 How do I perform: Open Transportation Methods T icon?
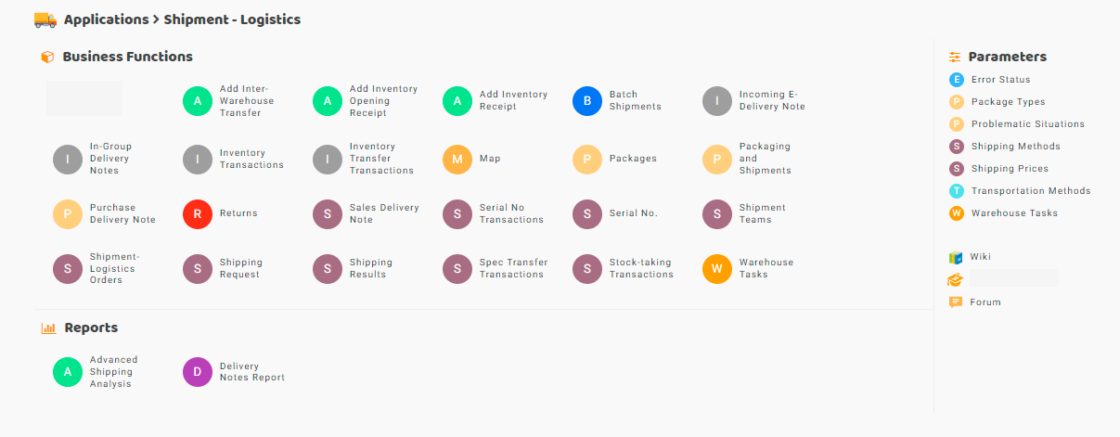click(x=957, y=191)
